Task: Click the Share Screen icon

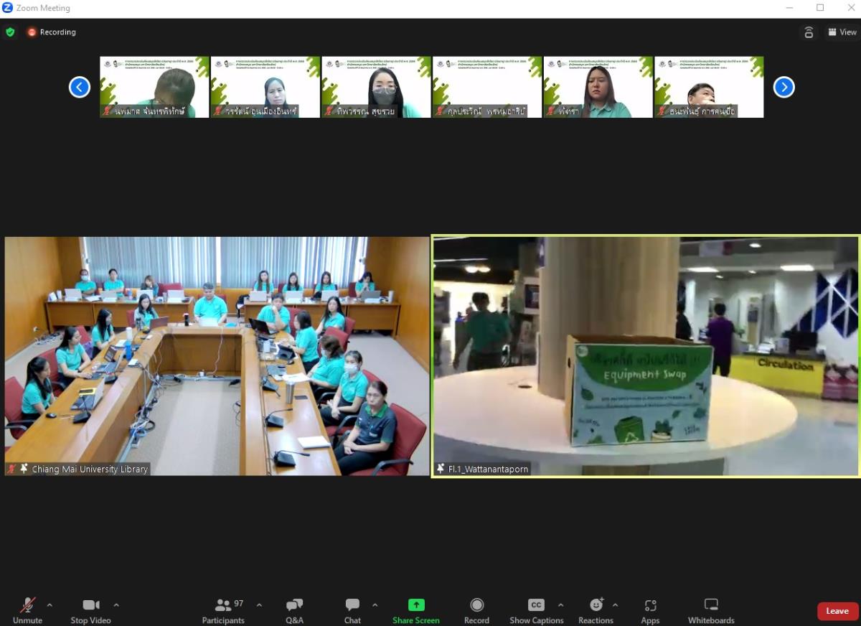Action: click(x=416, y=605)
